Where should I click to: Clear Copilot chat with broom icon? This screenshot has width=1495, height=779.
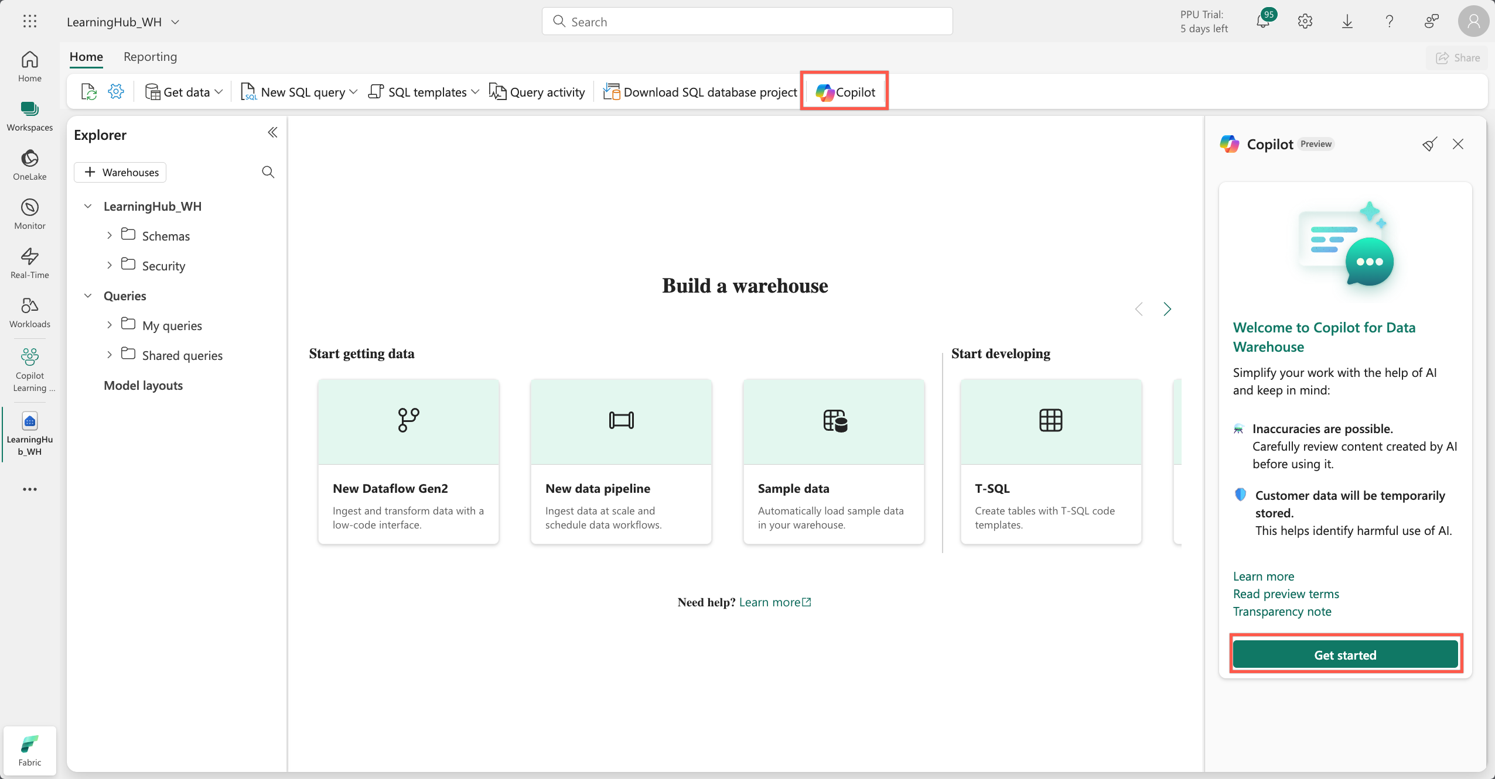pos(1430,144)
